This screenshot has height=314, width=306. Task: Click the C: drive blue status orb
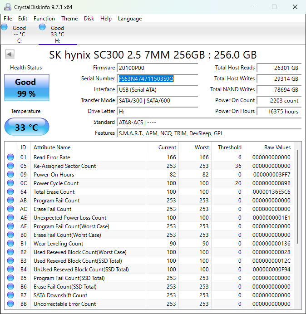coord(4,27)
